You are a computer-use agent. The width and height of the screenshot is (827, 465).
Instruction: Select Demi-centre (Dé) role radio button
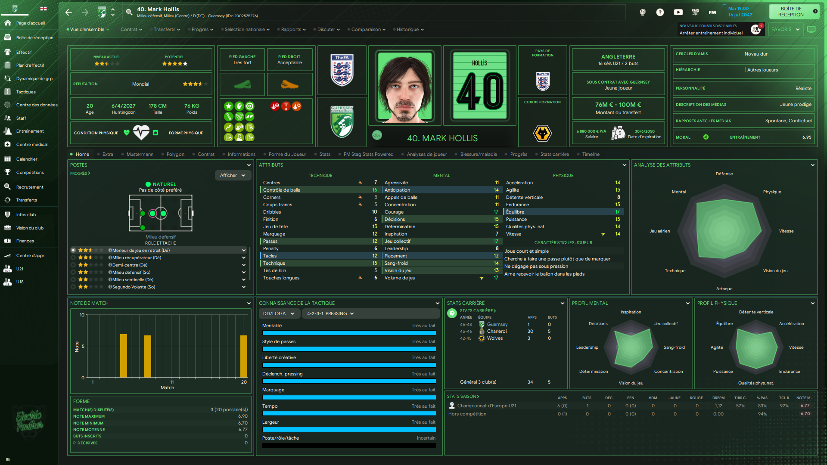(x=73, y=265)
